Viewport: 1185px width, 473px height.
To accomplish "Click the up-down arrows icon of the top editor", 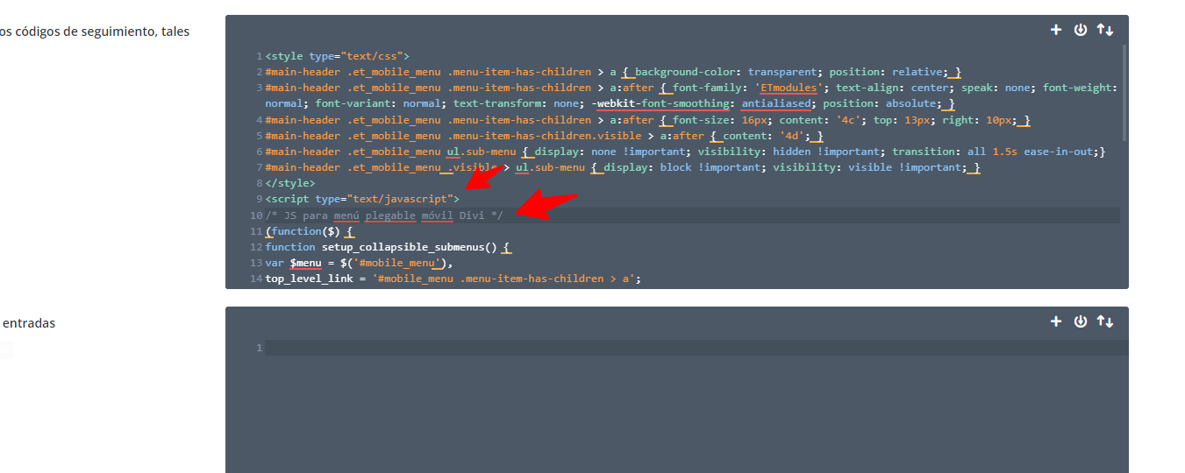I will point(1105,30).
